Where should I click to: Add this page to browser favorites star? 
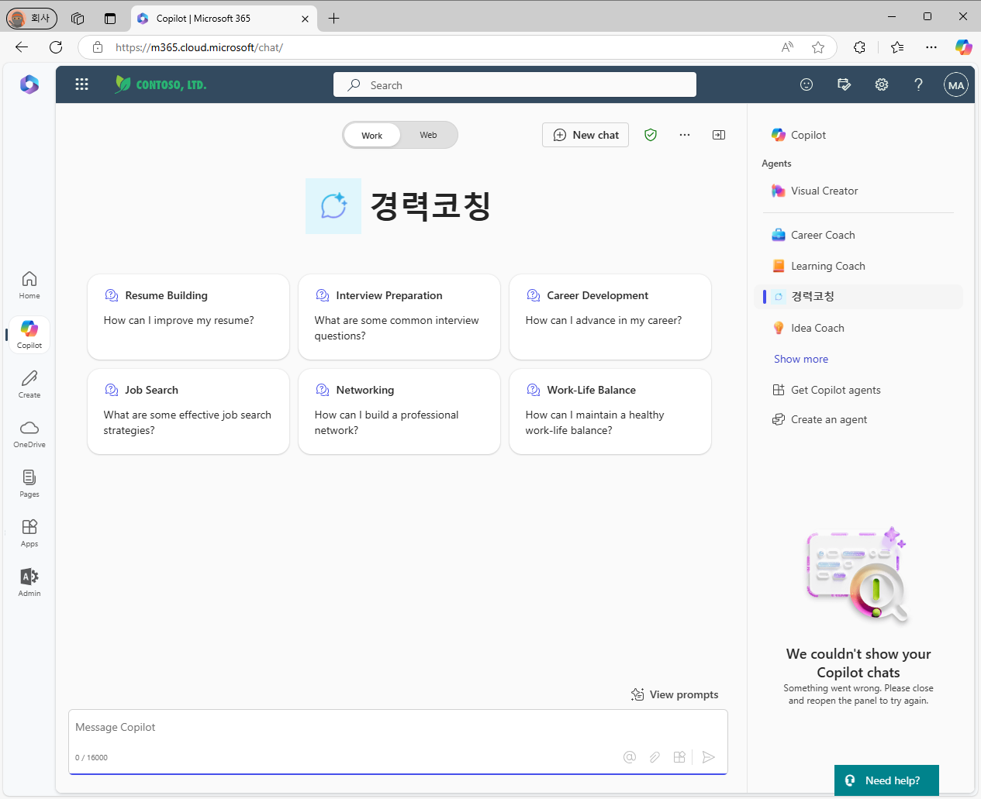point(818,47)
